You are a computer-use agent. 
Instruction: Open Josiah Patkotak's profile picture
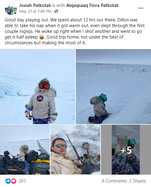click(x=11, y=9)
